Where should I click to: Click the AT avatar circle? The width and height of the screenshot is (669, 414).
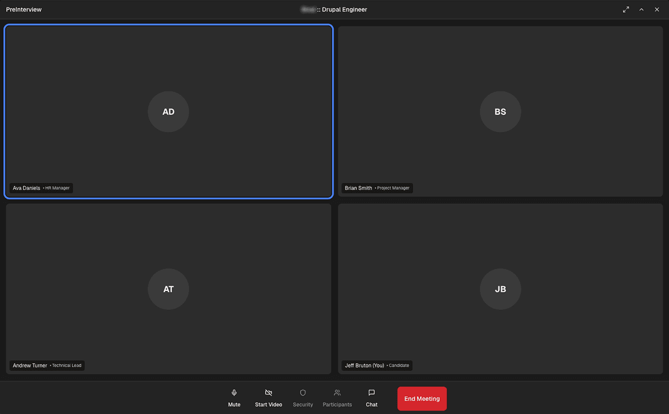[x=168, y=289]
